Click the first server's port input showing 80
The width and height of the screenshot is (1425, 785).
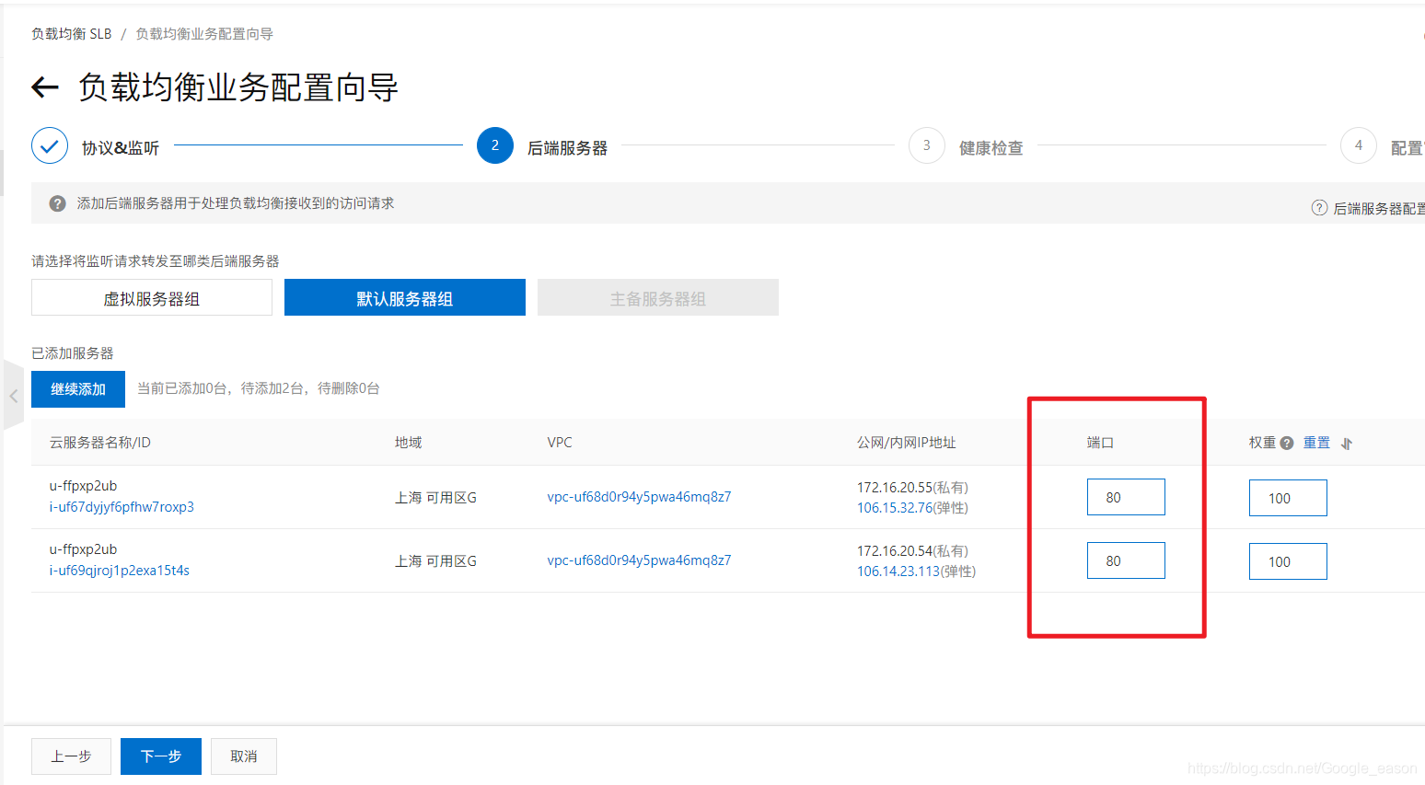[x=1126, y=496]
